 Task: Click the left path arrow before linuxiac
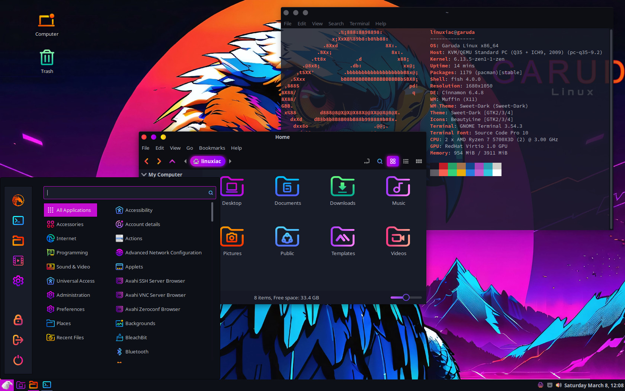click(x=185, y=161)
